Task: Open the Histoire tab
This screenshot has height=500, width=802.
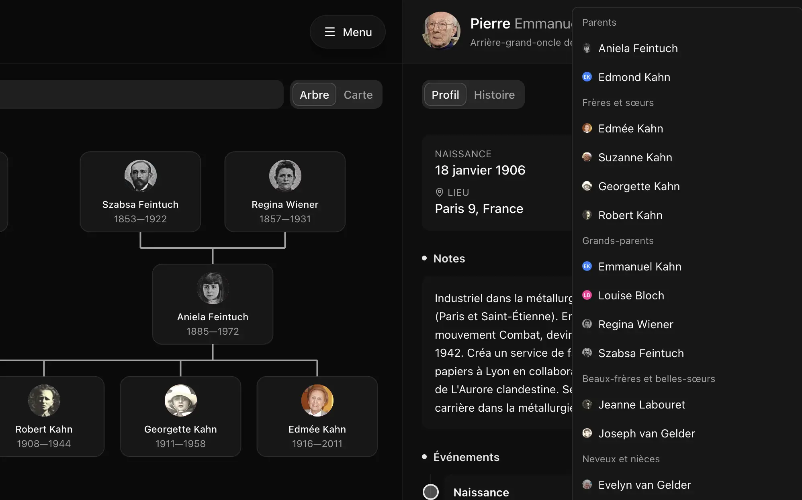Action: click(x=494, y=95)
